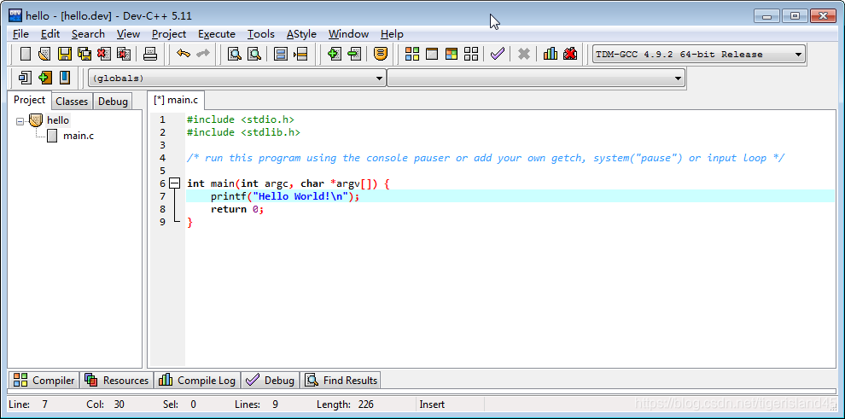Click the Goto Function toolbar icon
This screenshot has width=845, height=419.
[x=280, y=54]
